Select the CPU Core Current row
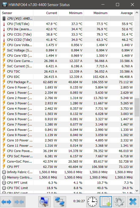 pyautogui.click(x=67, y=61)
